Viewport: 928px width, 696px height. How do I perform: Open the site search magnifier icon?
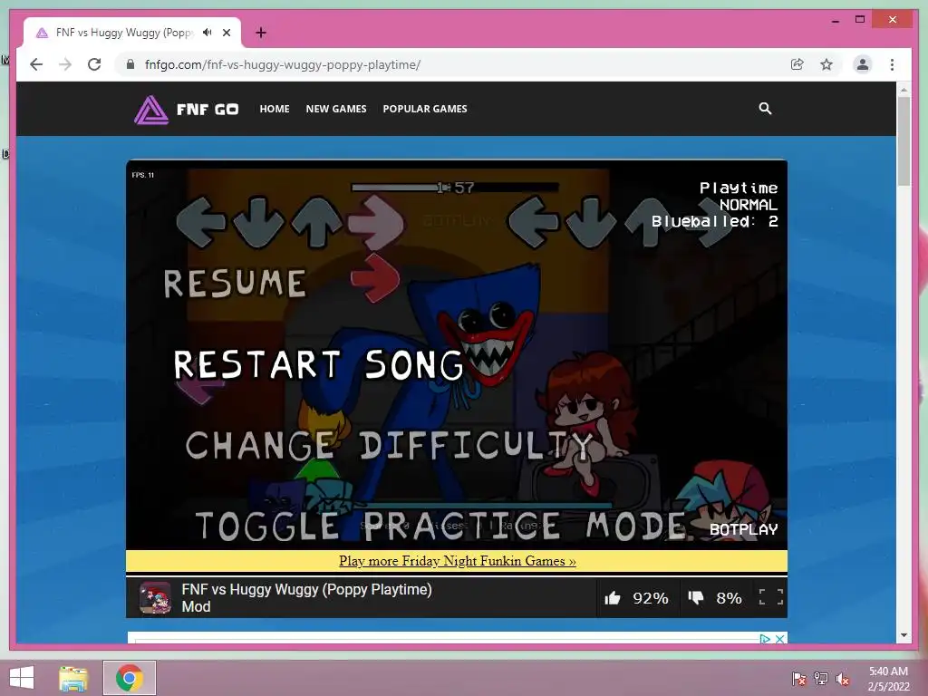coord(765,109)
